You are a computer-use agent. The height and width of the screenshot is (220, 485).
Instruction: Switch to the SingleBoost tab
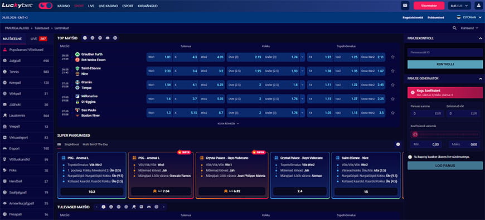72,144
